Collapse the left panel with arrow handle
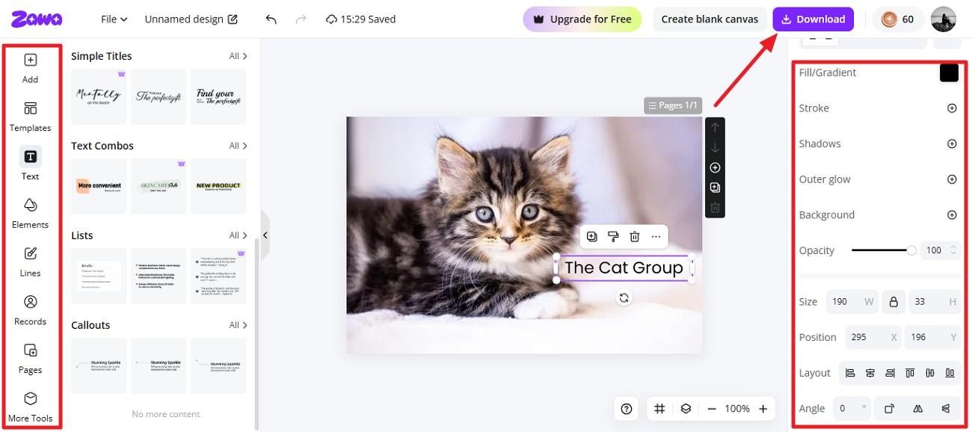This screenshot has width=972, height=432. [x=265, y=235]
